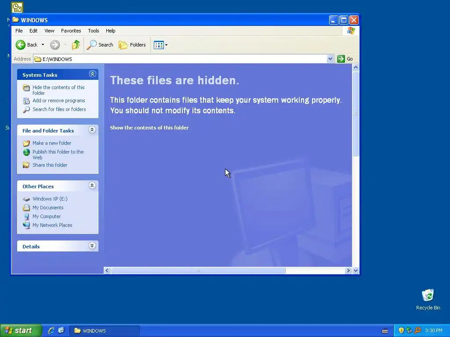Collapse the Other Places panel
This screenshot has width=450, height=337.
pyautogui.click(x=92, y=186)
